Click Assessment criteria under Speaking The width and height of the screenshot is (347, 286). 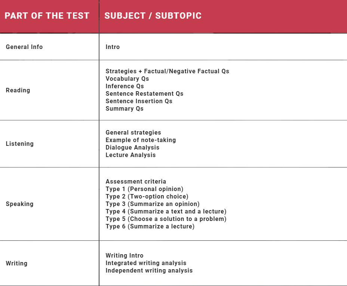pyautogui.click(x=136, y=181)
